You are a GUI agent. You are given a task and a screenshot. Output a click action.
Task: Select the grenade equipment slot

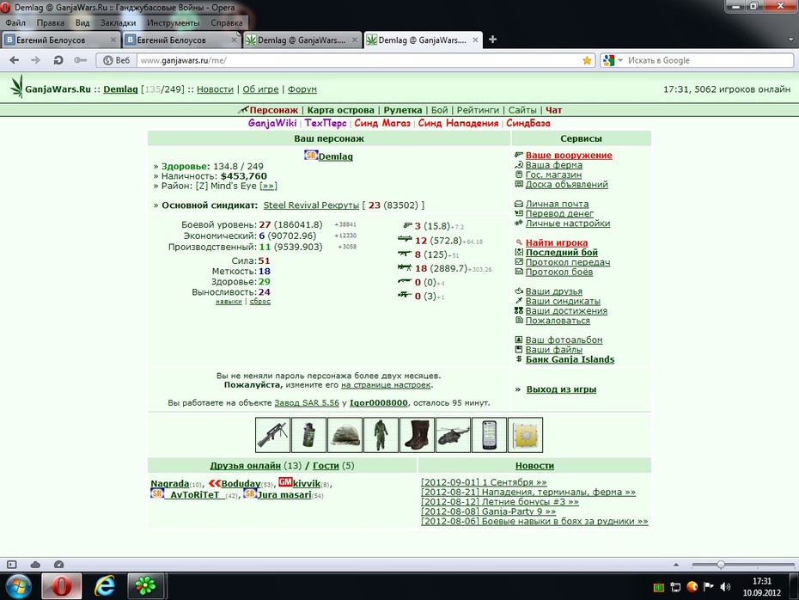click(x=308, y=435)
